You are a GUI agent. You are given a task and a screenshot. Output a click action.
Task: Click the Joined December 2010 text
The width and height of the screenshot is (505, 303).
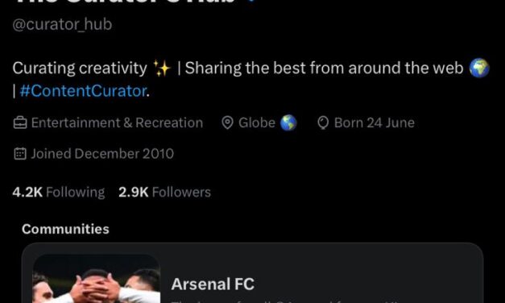pyautogui.click(x=102, y=154)
